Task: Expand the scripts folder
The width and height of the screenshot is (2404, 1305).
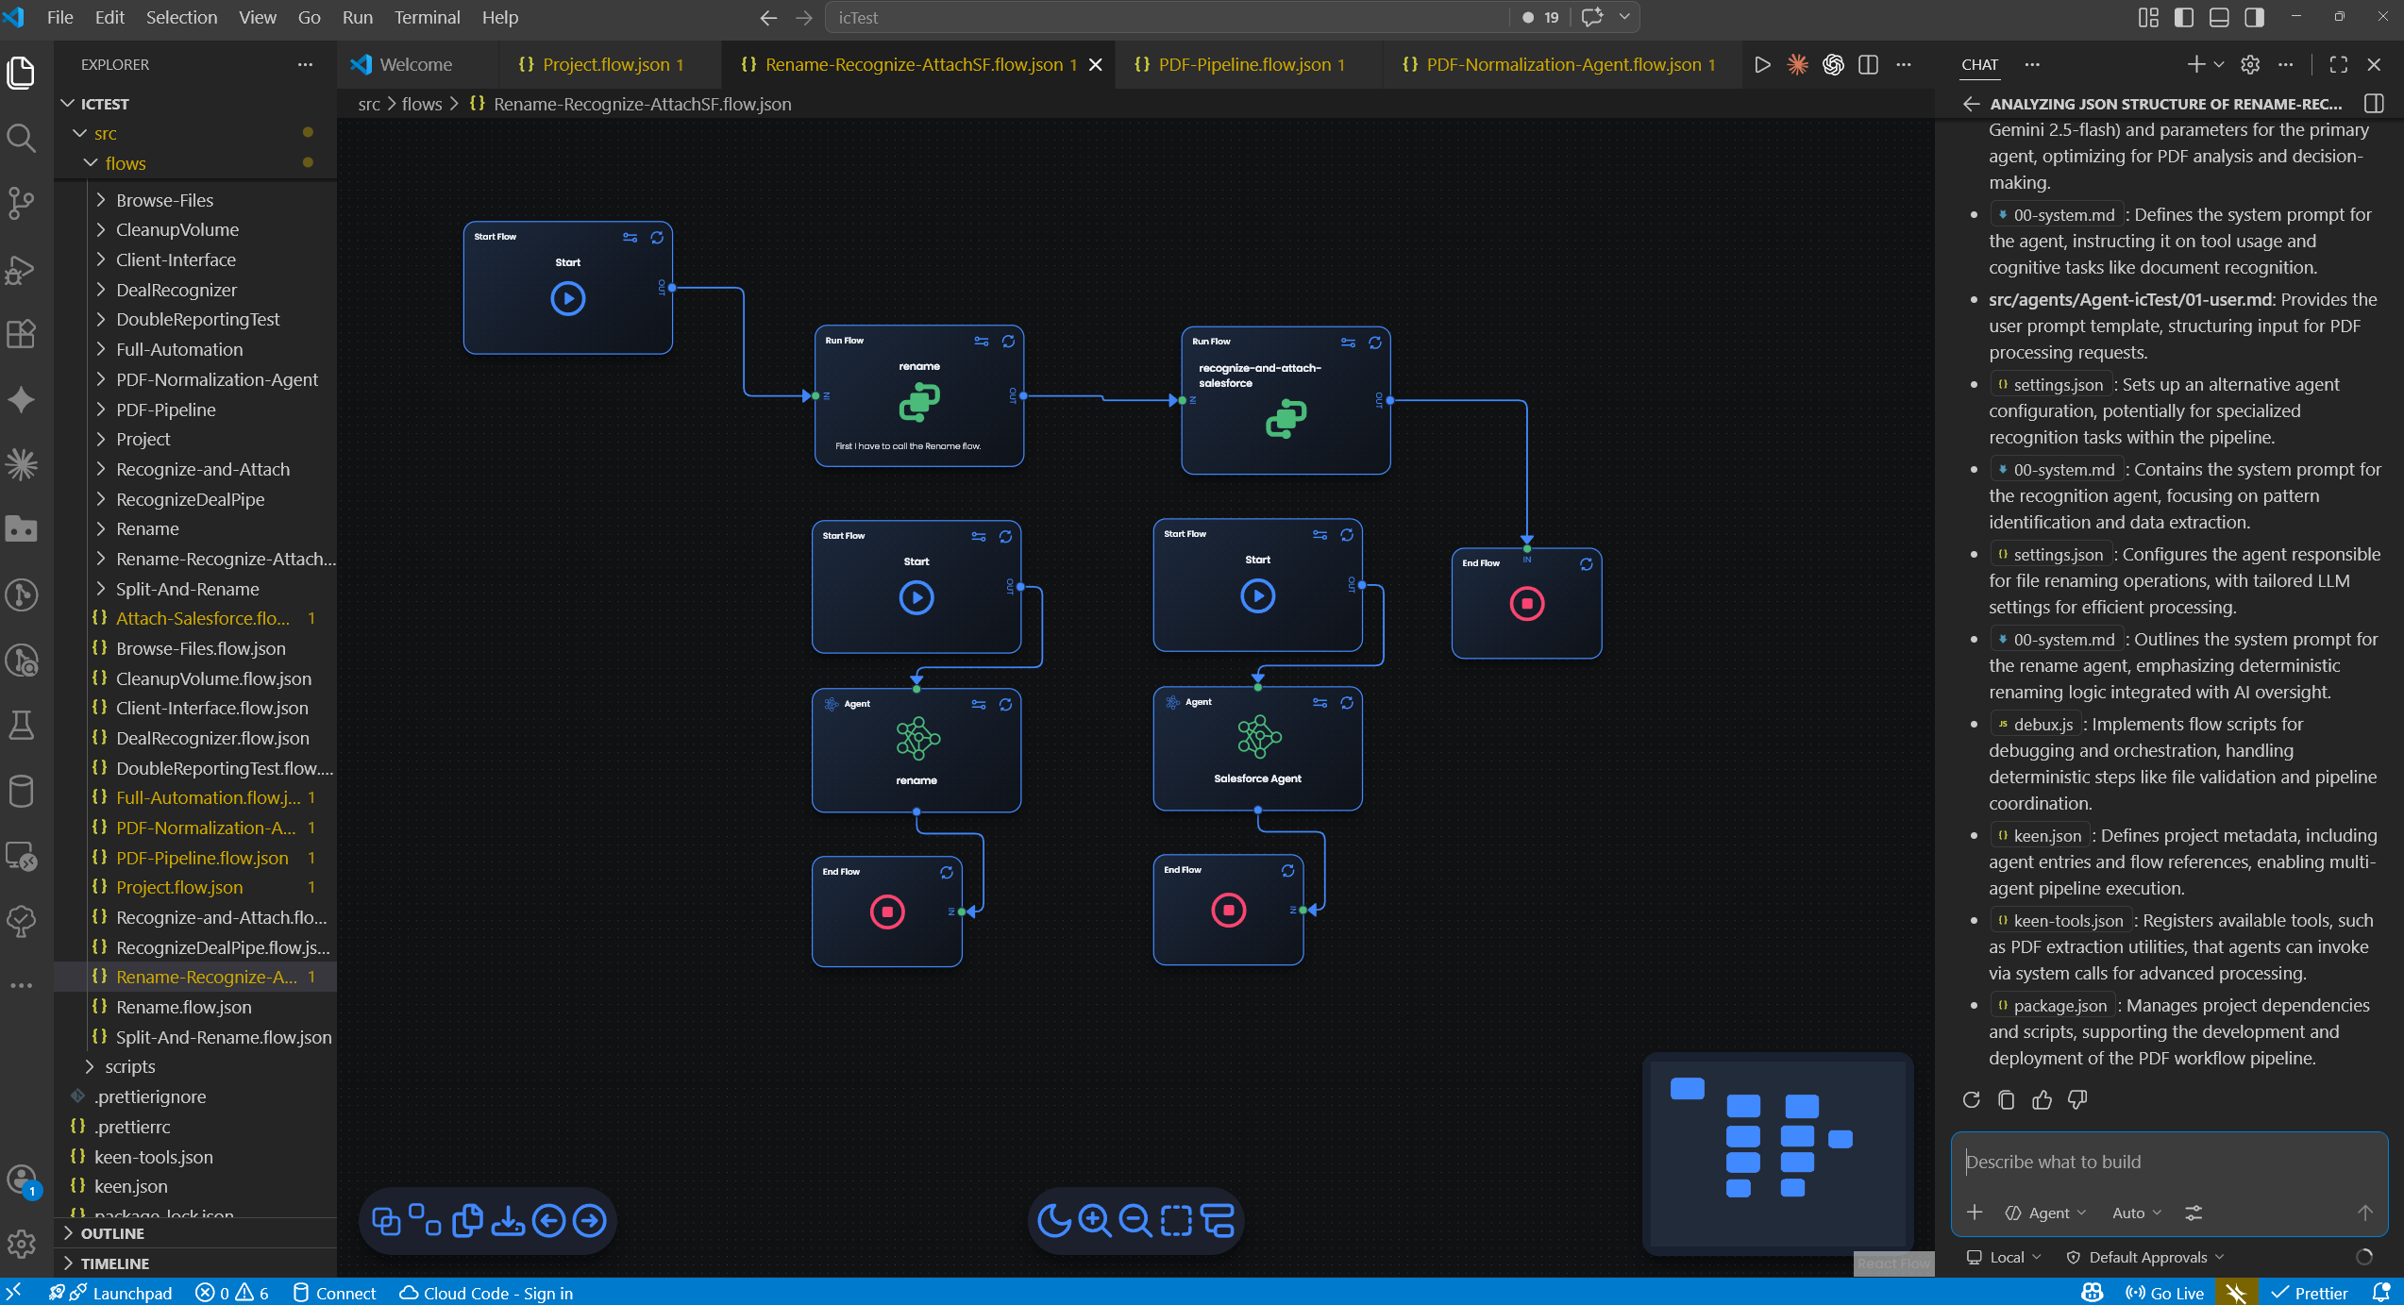Action: [91, 1066]
